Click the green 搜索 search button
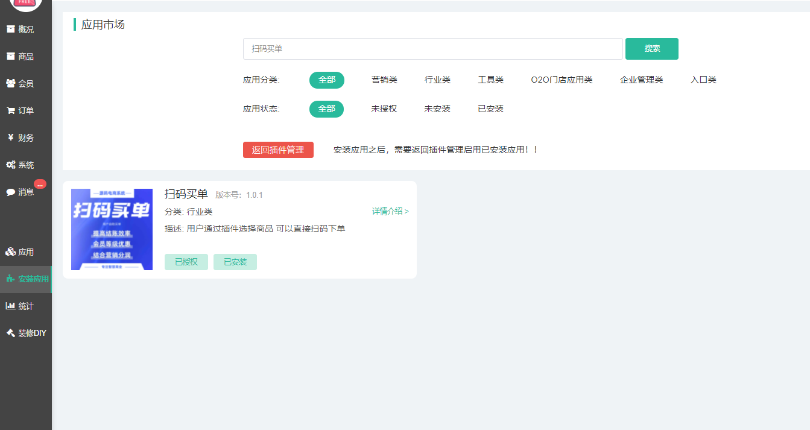 [651, 49]
